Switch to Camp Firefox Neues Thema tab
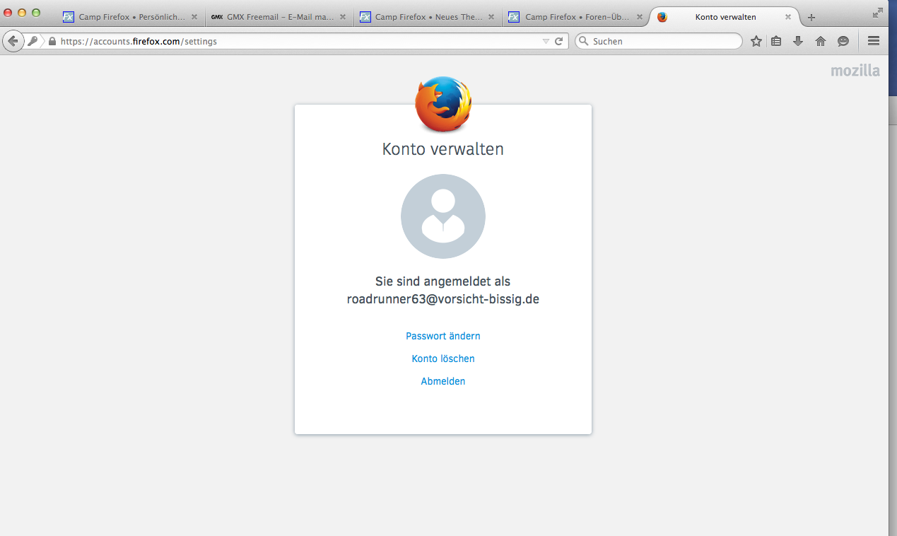Screen dimensions: 897x536 tap(428, 17)
